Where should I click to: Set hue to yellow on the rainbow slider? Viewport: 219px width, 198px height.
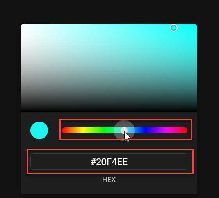(83, 130)
